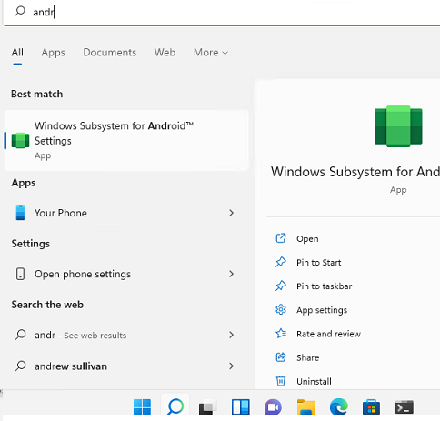
Task: Click the magnifier icon beside 'andrew sullivan'
Action: (20, 366)
